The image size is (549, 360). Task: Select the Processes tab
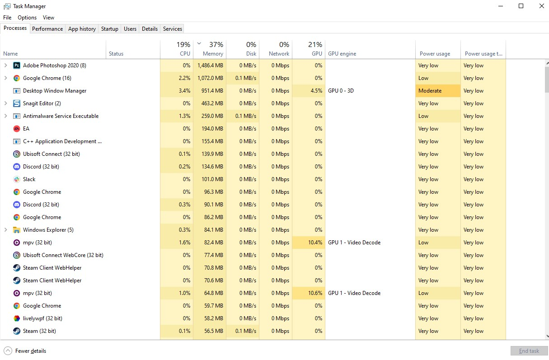click(15, 28)
